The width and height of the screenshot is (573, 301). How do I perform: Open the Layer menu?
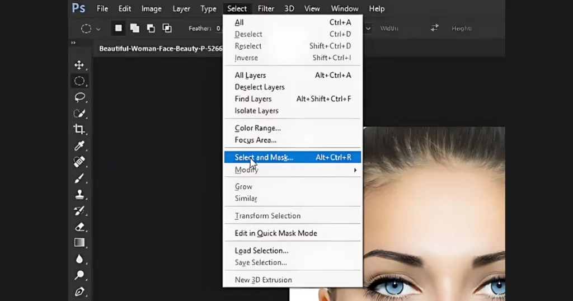click(x=181, y=8)
